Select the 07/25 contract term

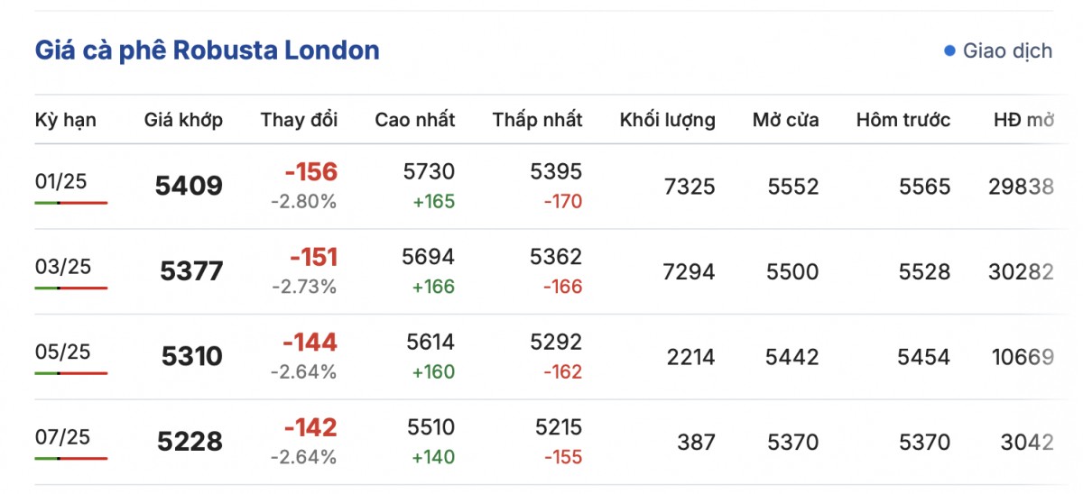coord(62,436)
